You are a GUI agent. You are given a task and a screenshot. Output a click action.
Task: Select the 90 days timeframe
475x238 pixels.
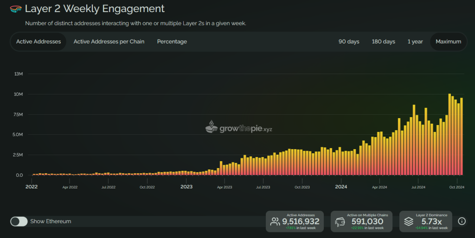click(x=349, y=42)
